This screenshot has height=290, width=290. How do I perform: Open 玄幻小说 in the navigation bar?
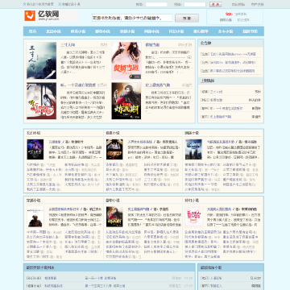[53, 31]
